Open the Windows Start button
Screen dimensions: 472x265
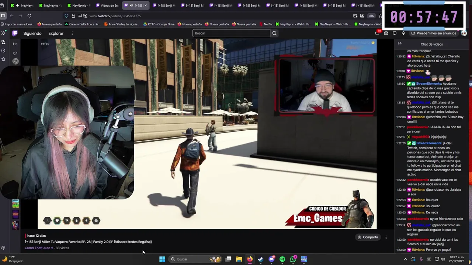click(x=162, y=259)
